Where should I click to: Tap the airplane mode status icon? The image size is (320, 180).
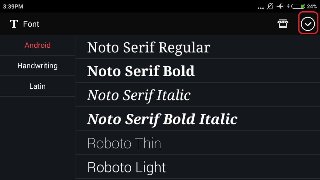coord(280,6)
